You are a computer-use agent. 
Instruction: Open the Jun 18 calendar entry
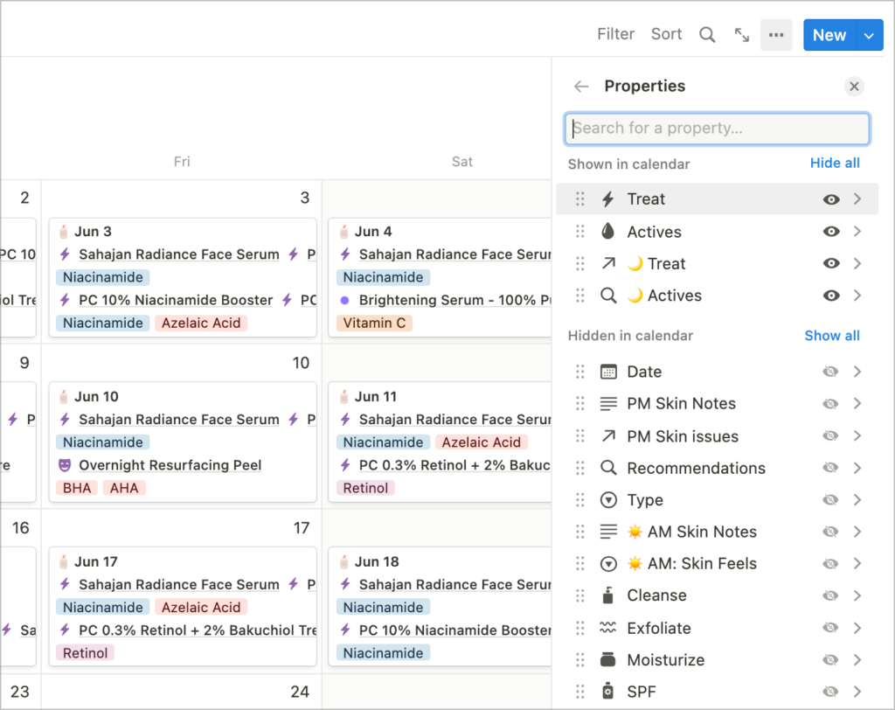(x=440, y=608)
